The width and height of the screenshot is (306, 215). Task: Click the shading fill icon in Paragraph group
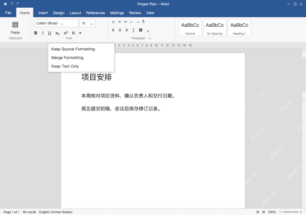(x=140, y=30)
